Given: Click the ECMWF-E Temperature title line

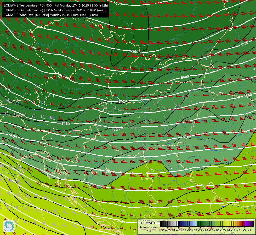Looking at the screenshot, I should [x=56, y=5].
